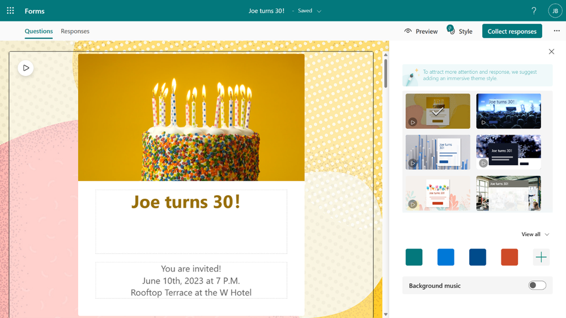Click the scroll-up arrow of the form scrollbar
Screen dimensions: 566x318
385,55
